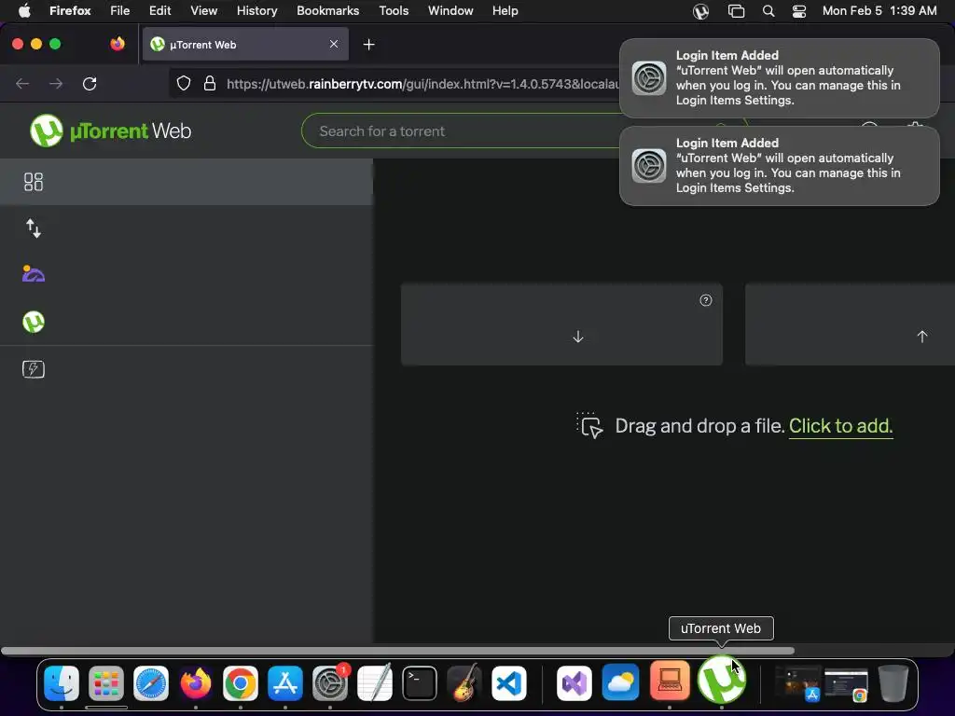Viewport: 955px width, 716px height.
Task: Click the uTorrent Web Dock icon
Action: [x=722, y=680]
